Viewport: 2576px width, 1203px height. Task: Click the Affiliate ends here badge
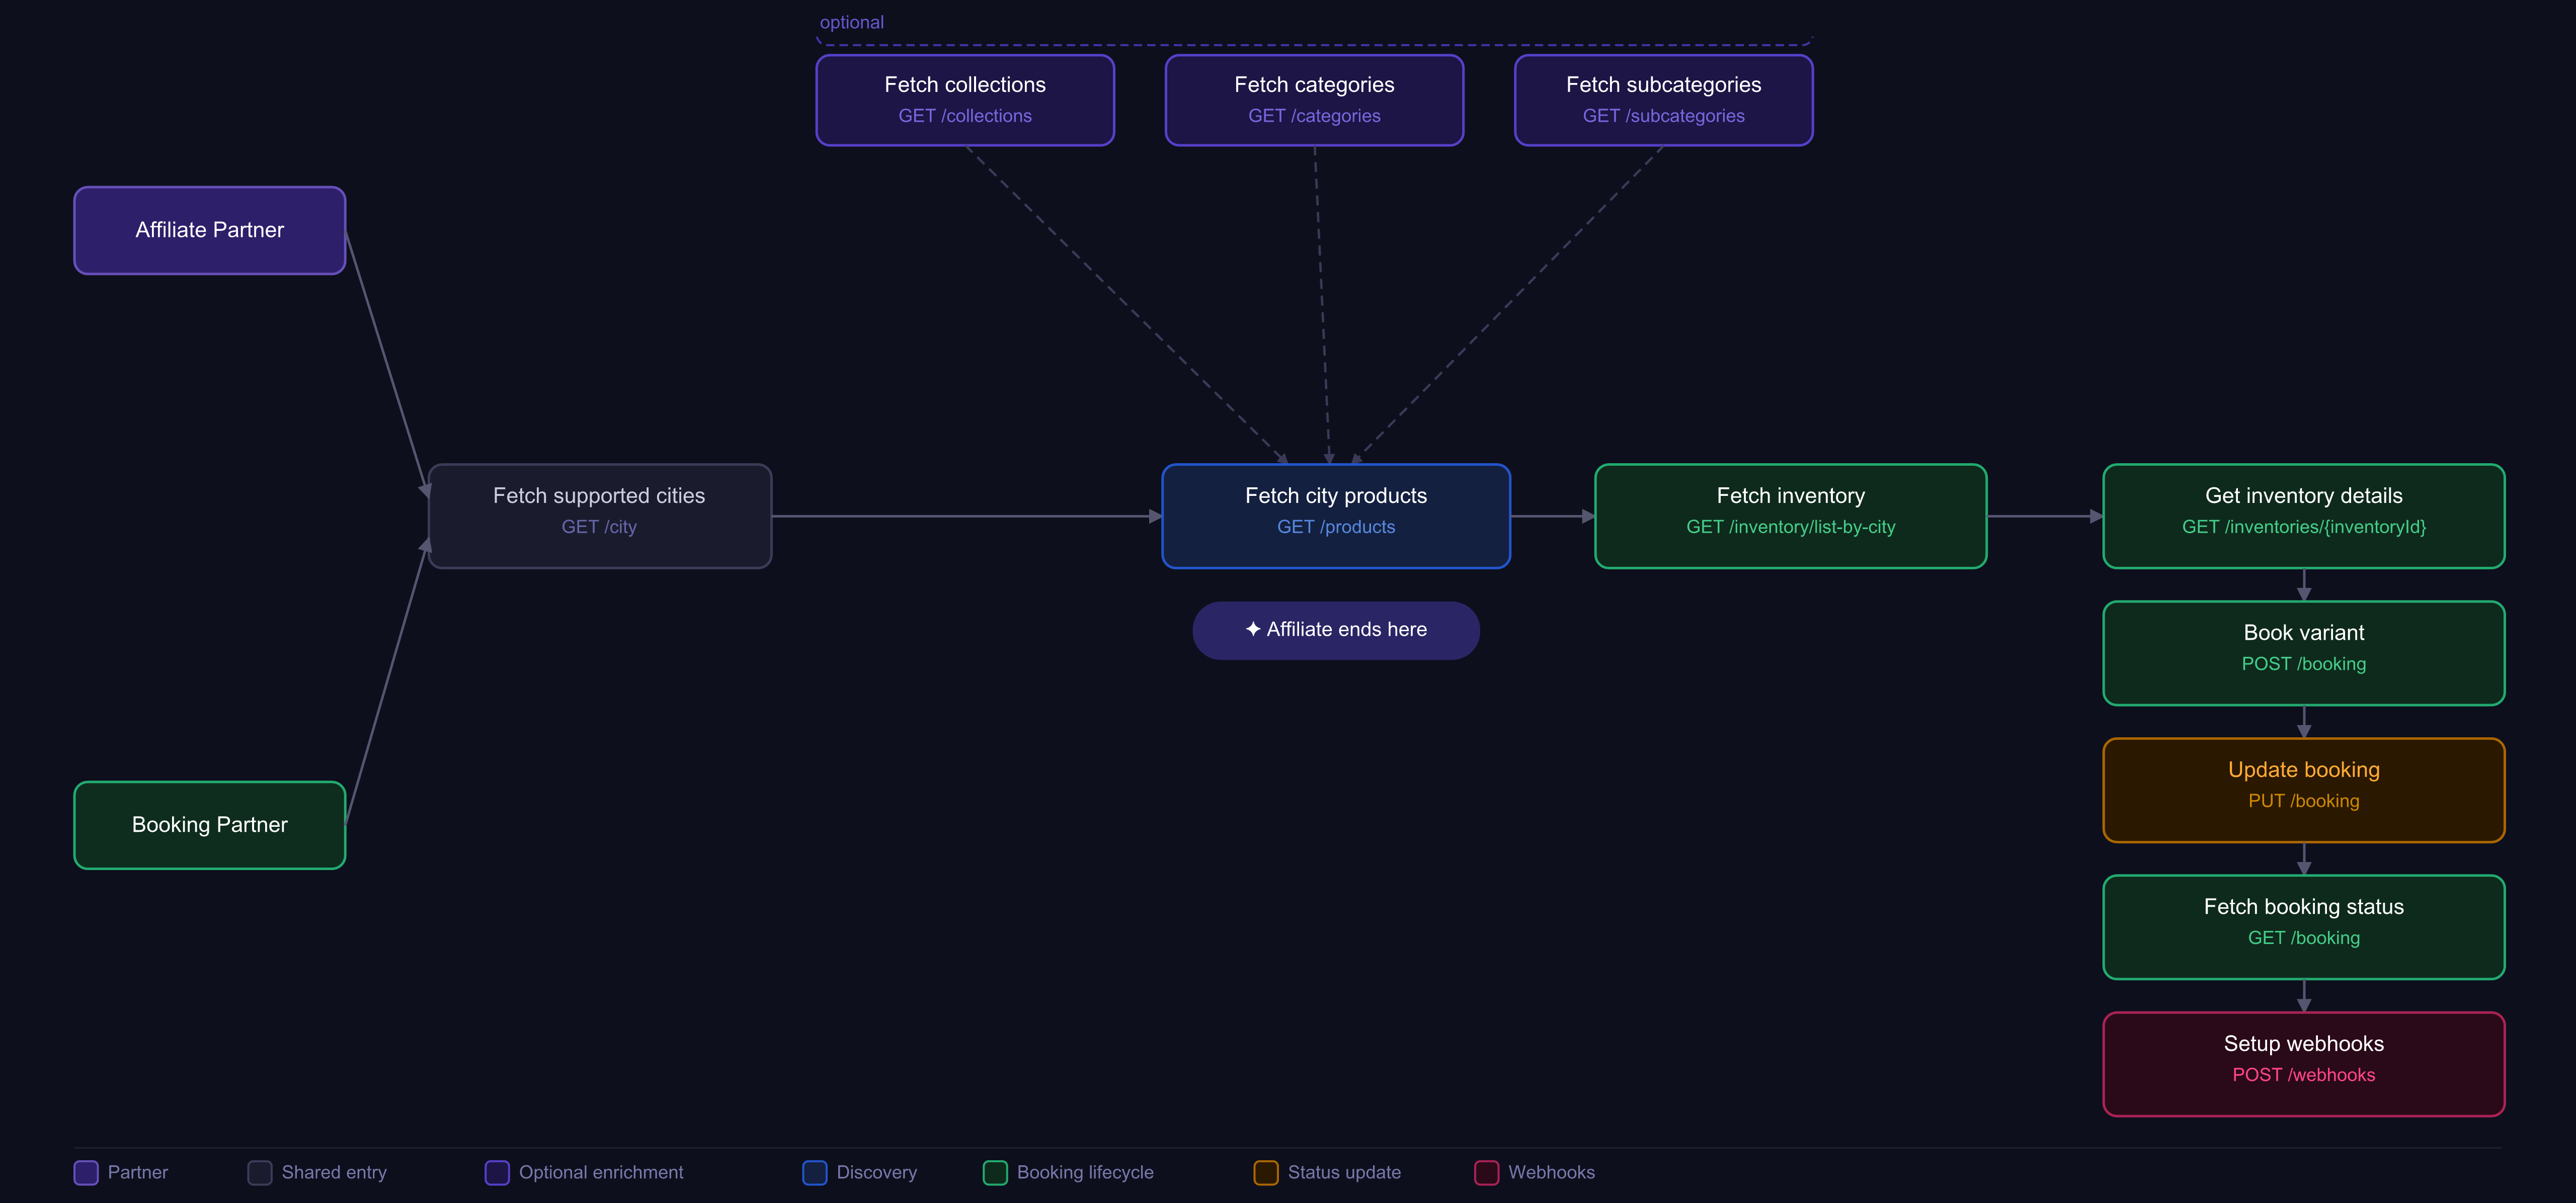point(1336,630)
